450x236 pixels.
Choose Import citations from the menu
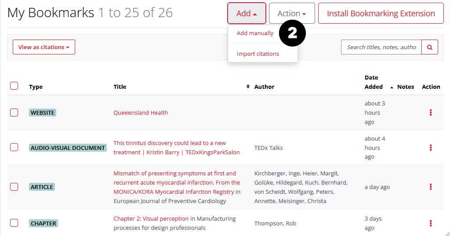tap(258, 54)
